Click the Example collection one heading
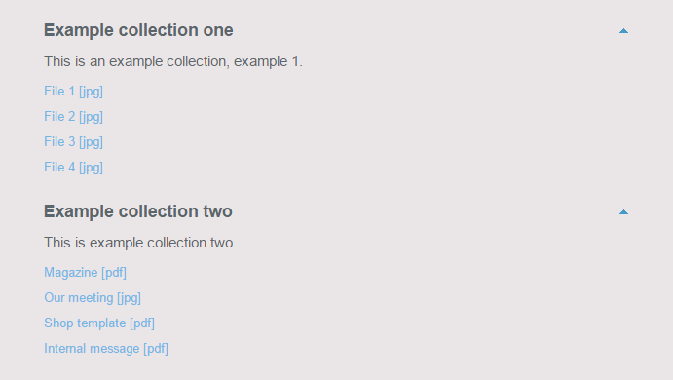 click(x=138, y=30)
